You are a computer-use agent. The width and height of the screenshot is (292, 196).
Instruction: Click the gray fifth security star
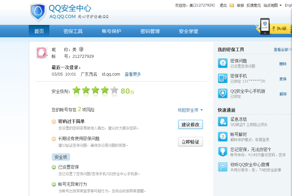114,90
